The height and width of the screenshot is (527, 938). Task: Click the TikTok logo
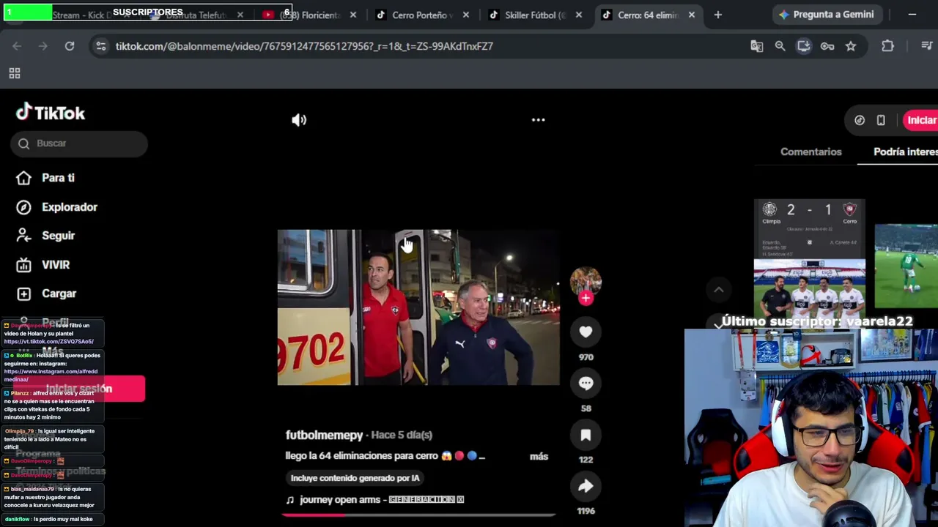(51, 112)
